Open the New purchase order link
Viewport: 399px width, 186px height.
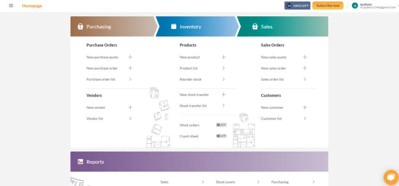pyautogui.click(x=102, y=68)
